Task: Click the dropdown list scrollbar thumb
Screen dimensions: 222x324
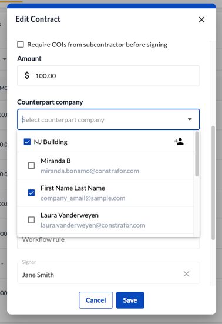Action: (197, 154)
